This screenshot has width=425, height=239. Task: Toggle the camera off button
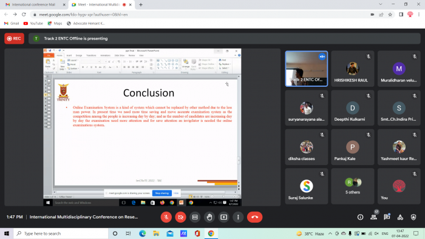click(x=180, y=217)
